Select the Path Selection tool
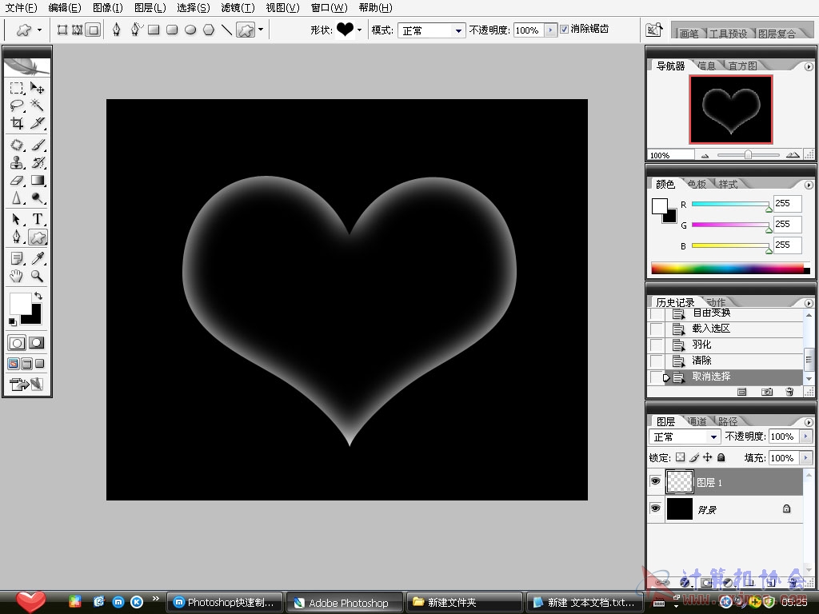The width and height of the screenshot is (819, 614). [x=17, y=220]
